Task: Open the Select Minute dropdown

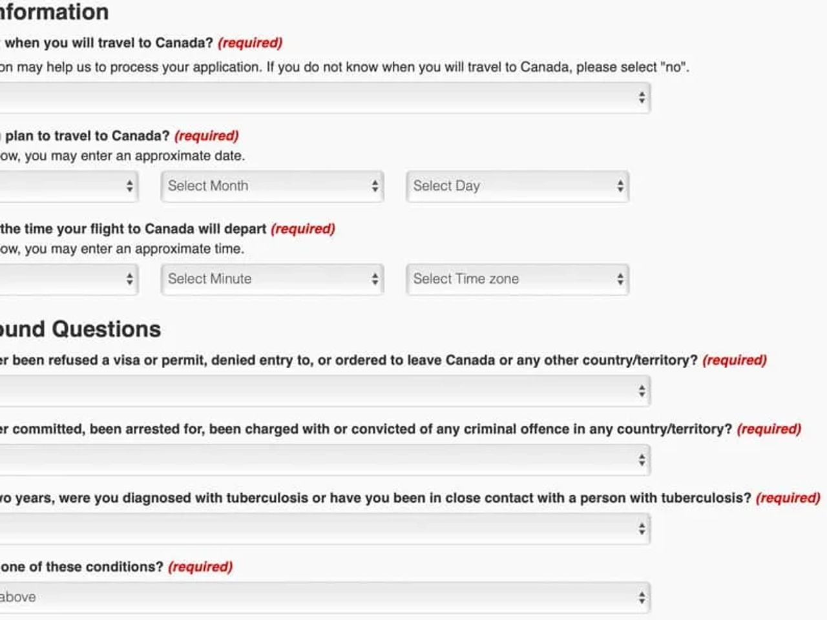Action: pyautogui.click(x=272, y=279)
